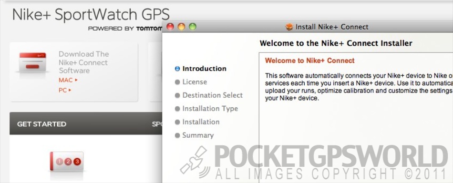Select the Introduction step in the installer
Screen dimensions: 453x183
(x=204, y=69)
